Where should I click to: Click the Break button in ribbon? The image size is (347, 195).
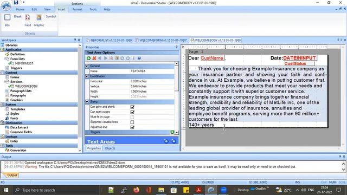point(17,16)
